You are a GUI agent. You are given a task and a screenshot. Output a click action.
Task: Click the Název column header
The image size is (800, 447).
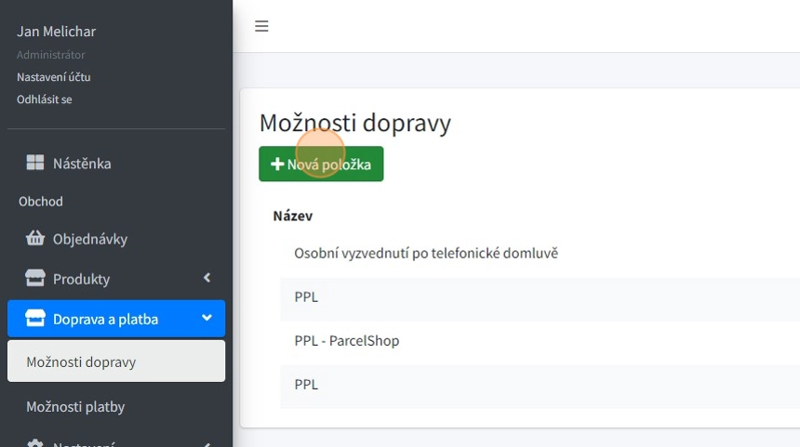tap(292, 216)
